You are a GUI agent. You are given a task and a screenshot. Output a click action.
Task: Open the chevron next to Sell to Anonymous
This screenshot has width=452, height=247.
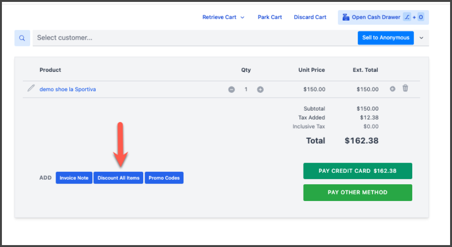(x=421, y=38)
